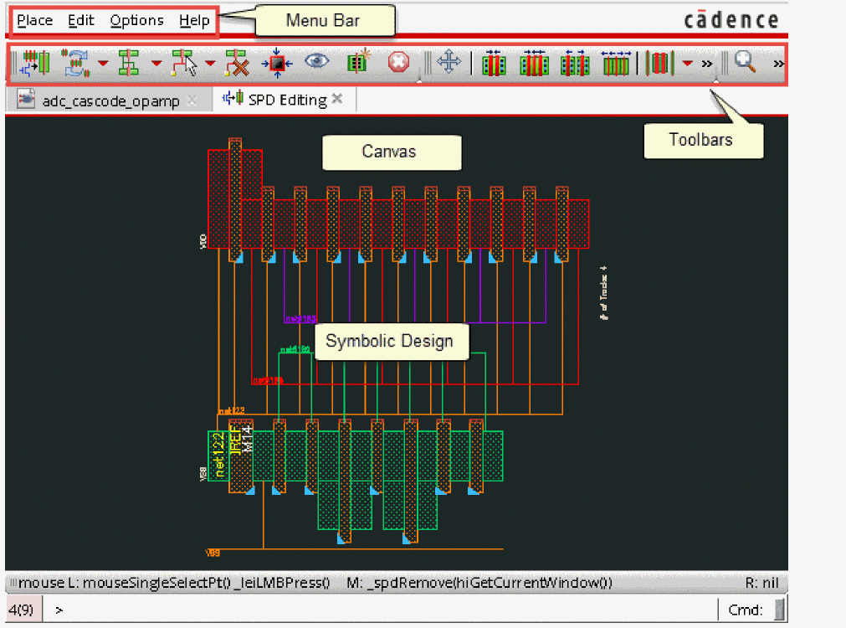Expand the far-right toolbar overflow chevron
Image resolution: width=846 pixels, height=628 pixels.
tap(777, 64)
